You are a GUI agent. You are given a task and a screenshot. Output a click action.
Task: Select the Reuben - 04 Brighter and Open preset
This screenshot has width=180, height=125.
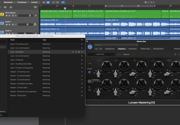[46, 84]
